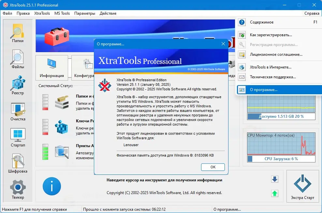Viewport: 322px width, 213px height.
Task: Open the Справка menu
Action: pyautogui.click(x=312, y=13)
